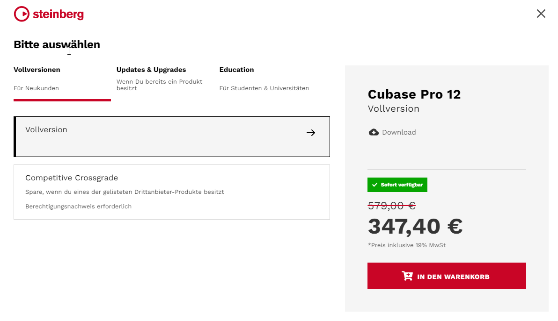Switch to the Updates & Upgrades tab
558x321 pixels.
tap(151, 70)
